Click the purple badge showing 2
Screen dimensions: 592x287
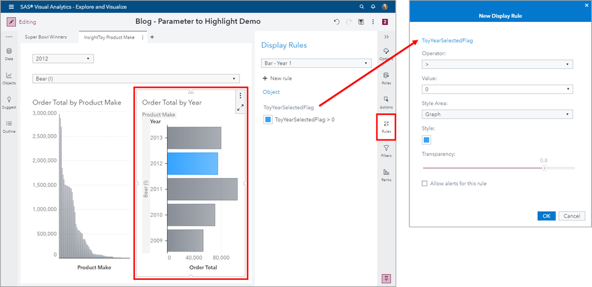[385, 22]
